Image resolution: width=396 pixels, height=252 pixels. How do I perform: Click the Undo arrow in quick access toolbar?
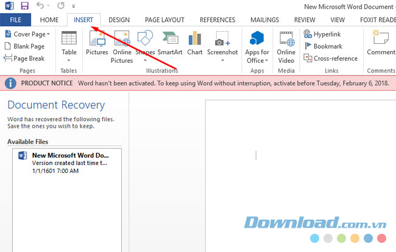click(x=40, y=6)
